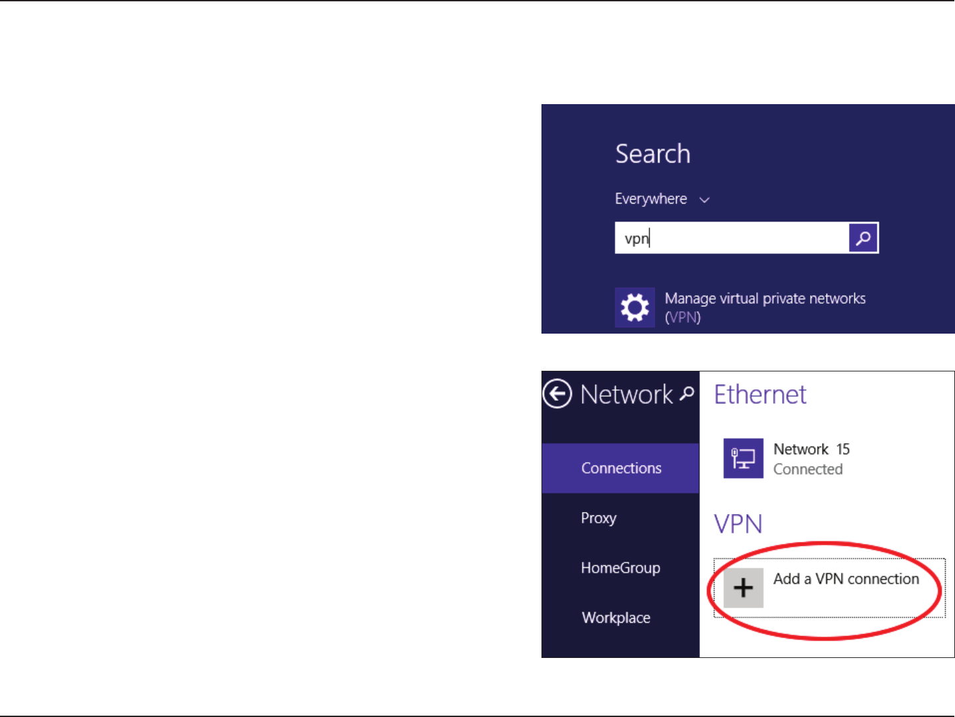Select the Ethernet network computer icon
This screenshot has width=955, height=717.
tap(743, 458)
